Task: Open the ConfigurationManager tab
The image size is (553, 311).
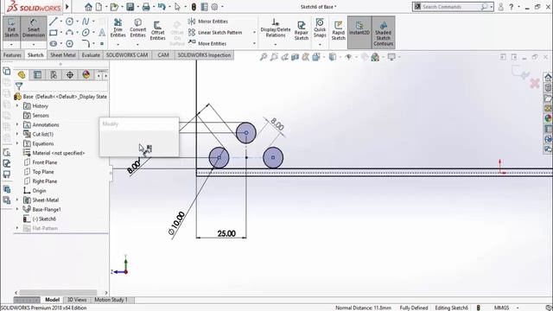Action: [x=54, y=75]
